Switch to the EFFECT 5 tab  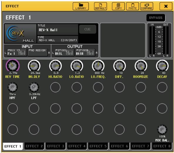coord(98,146)
